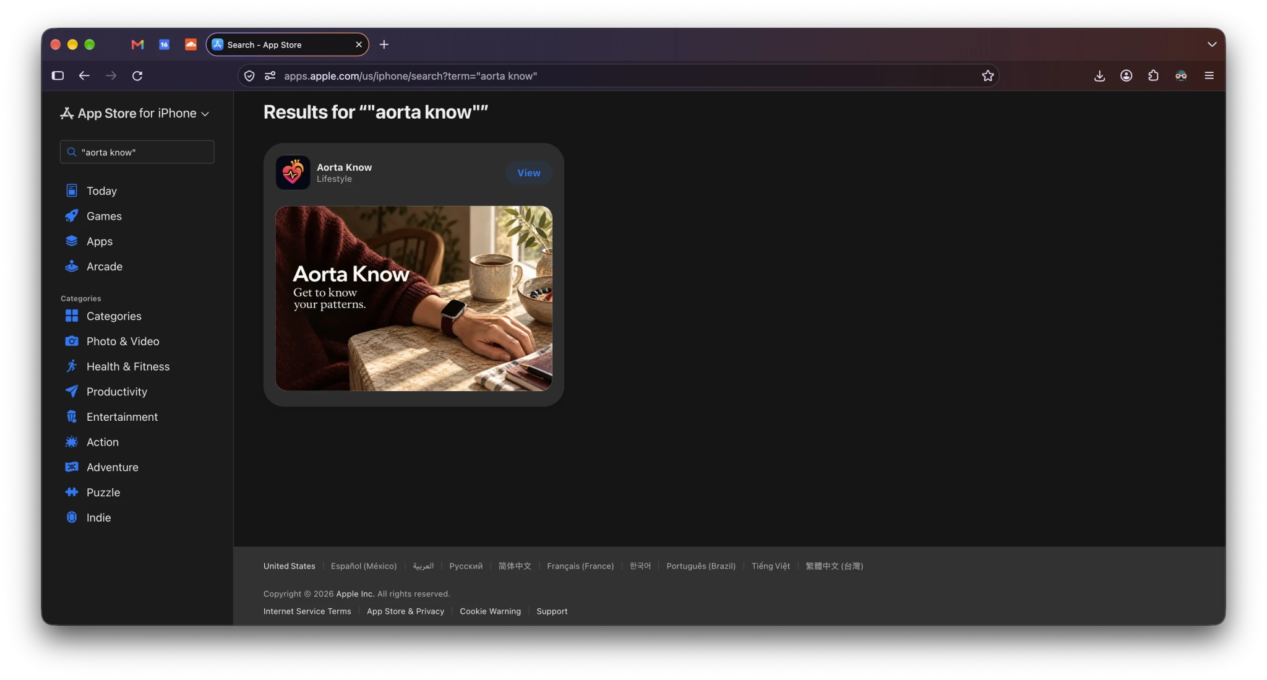Switch language to Español (México)

[364, 566]
